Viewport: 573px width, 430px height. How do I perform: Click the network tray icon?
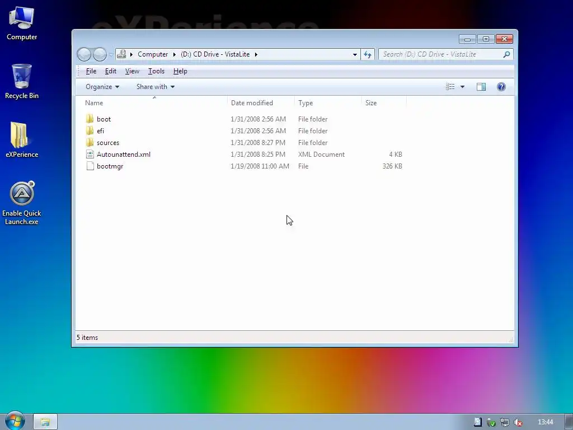pyautogui.click(x=505, y=422)
